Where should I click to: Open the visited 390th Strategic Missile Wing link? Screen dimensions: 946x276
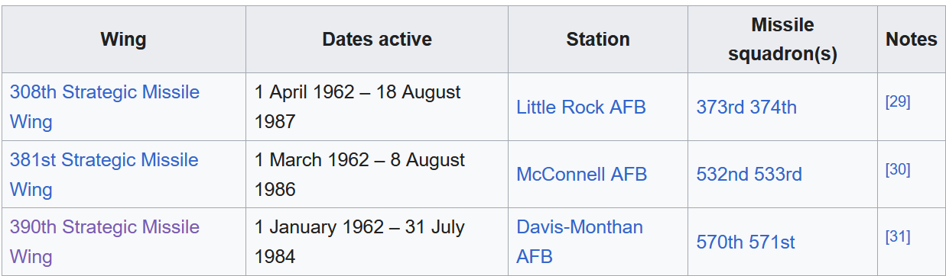pos(104,242)
